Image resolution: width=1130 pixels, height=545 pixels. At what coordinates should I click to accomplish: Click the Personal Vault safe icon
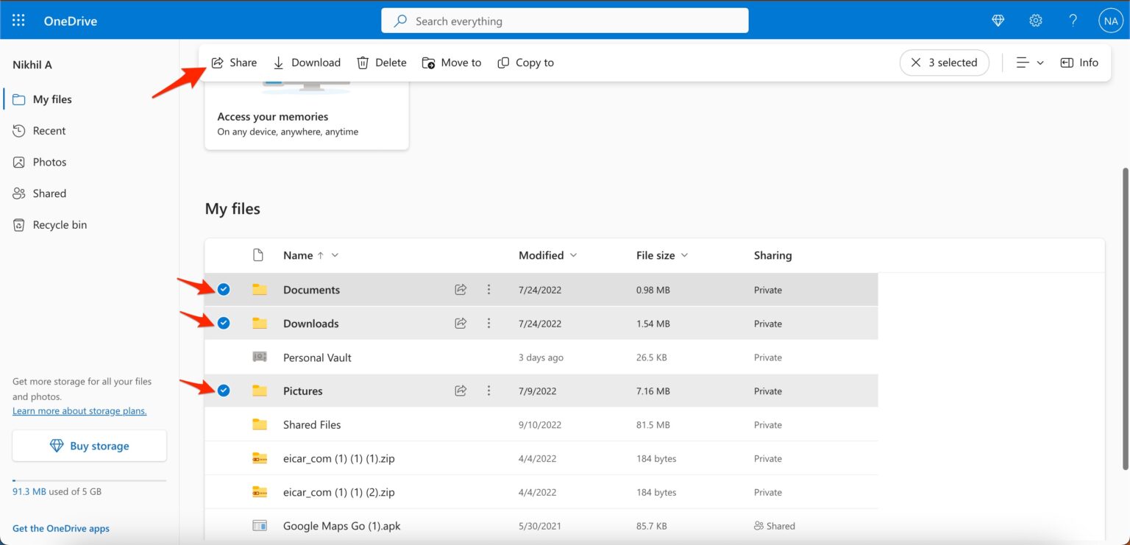pos(259,357)
